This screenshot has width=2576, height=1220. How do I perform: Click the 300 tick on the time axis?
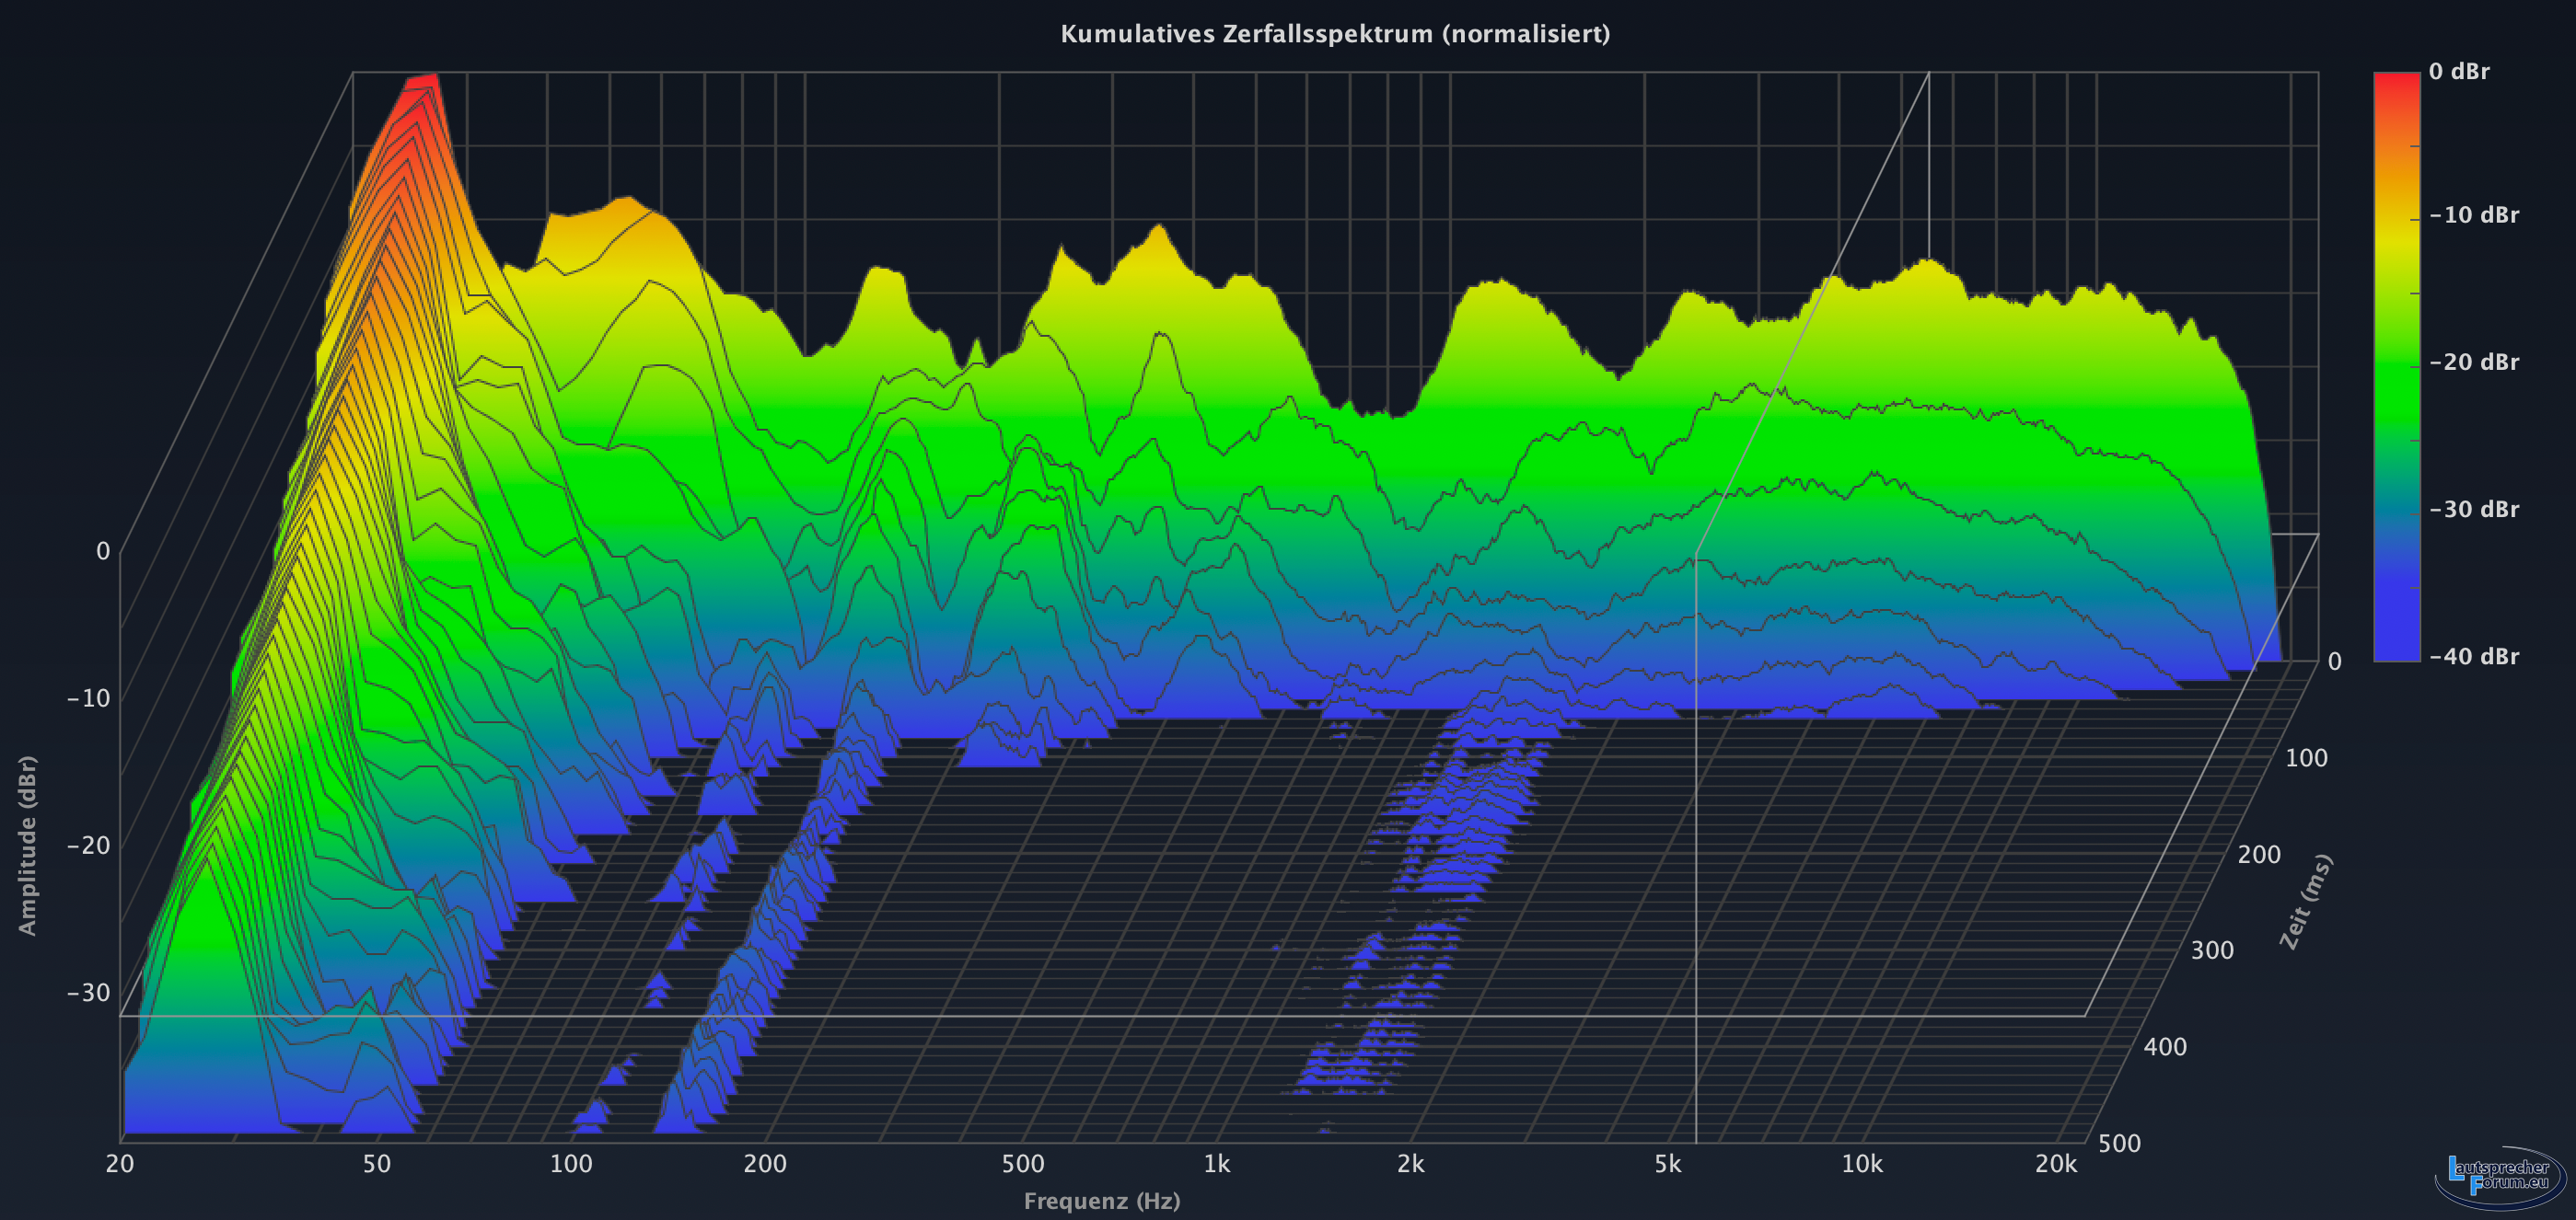(x=2212, y=950)
